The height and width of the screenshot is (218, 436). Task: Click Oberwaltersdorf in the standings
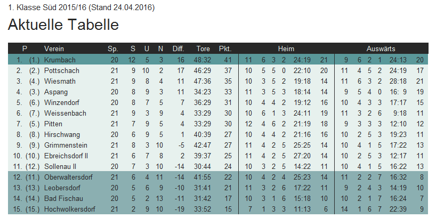[69, 177]
